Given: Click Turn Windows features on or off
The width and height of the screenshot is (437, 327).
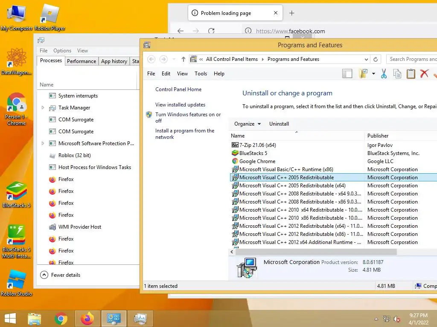Looking at the screenshot, I should coord(188,118).
